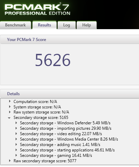Expand the Windows Media Center result arrow
This screenshot has height=167, width=139.
[x=16, y=139]
